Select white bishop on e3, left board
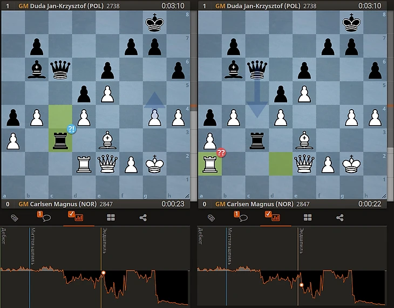 pyautogui.click(x=107, y=140)
